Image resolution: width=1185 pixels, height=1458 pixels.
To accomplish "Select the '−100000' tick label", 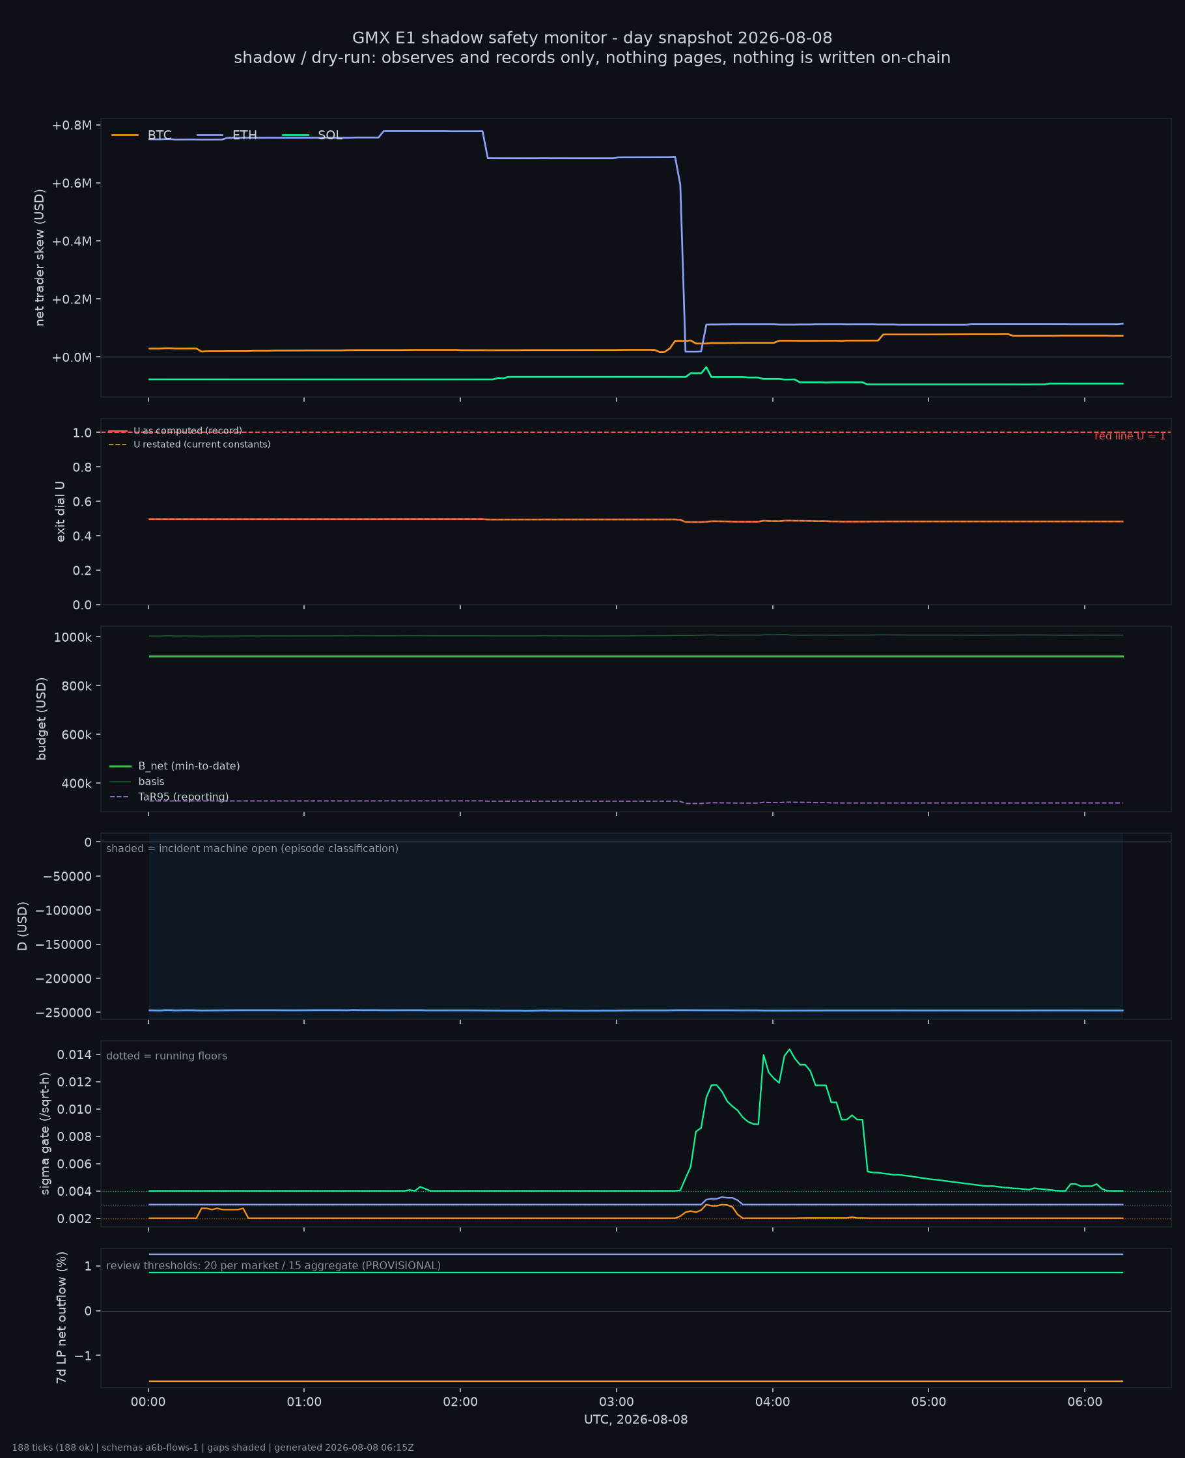I will click(64, 911).
